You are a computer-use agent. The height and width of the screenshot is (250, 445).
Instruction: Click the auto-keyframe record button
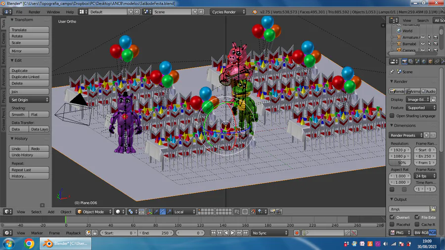297,233
